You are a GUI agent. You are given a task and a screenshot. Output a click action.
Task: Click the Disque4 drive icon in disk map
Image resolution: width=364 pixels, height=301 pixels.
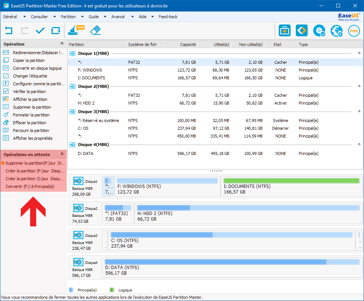78,262
